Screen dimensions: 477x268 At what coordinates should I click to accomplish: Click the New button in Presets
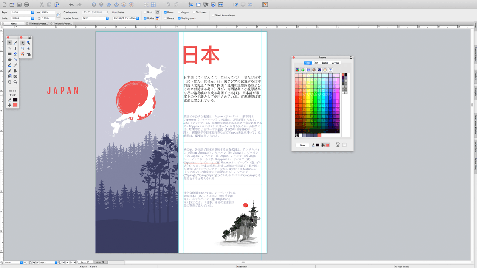tap(302, 145)
